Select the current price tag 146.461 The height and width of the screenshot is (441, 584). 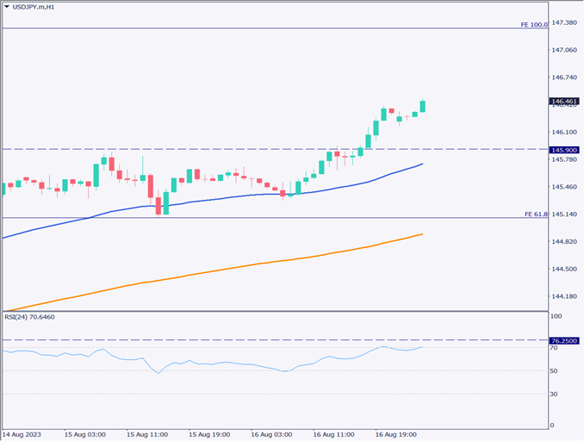(565, 102)
